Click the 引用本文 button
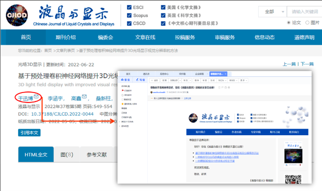 (29, 133)
